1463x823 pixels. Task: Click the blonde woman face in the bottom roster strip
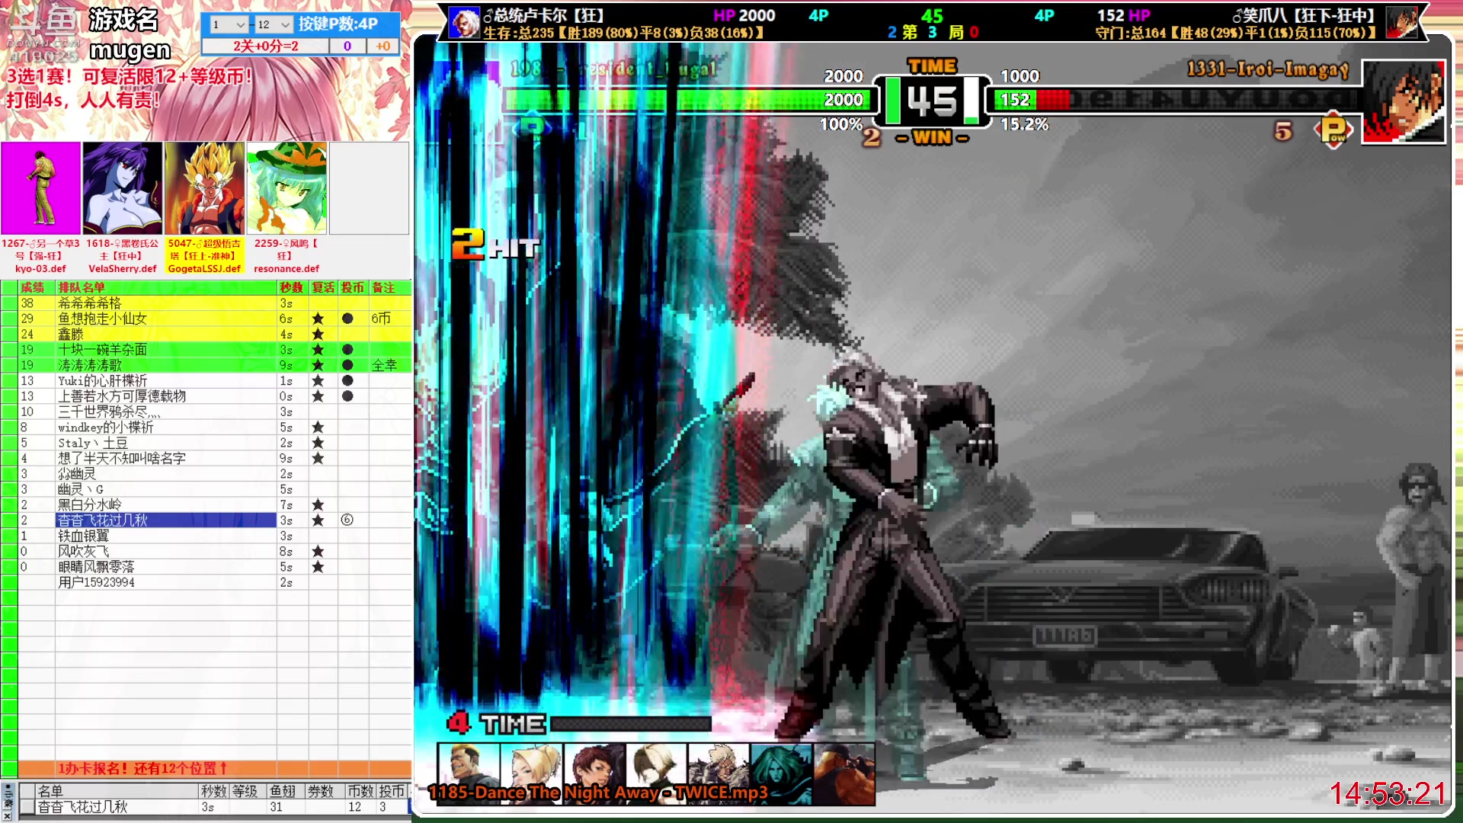point(531,773)
